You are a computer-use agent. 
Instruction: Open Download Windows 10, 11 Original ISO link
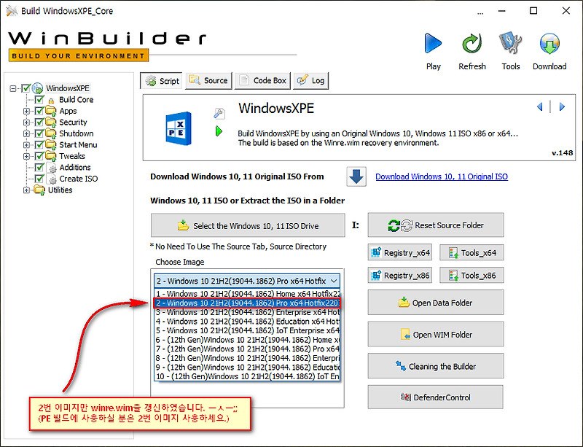[442, 176]
